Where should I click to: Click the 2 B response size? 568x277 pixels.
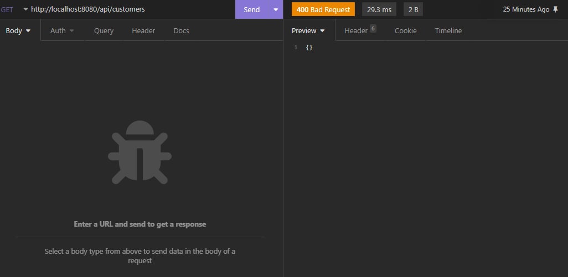[414, 9]
